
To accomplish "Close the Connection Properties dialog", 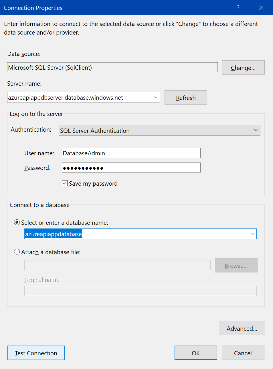I will pyautogui.click(x=261, y=8).
